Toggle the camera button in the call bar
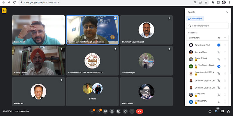The height and width of the screenshot is (116, 233). pos(99,111)
